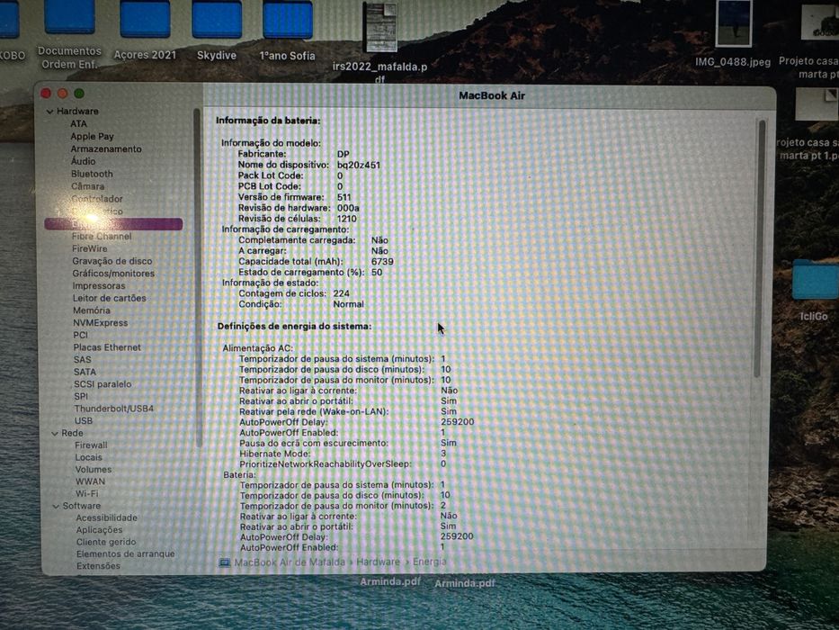Viewport: 839px width, 630px height.
Task: Select NVMExpress in the sidebar
Action: (x=101, y=323)
